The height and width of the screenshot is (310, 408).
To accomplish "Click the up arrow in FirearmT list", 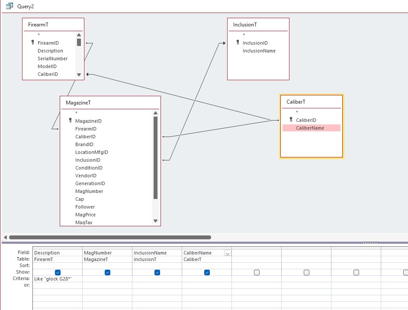I will [79, 35].
